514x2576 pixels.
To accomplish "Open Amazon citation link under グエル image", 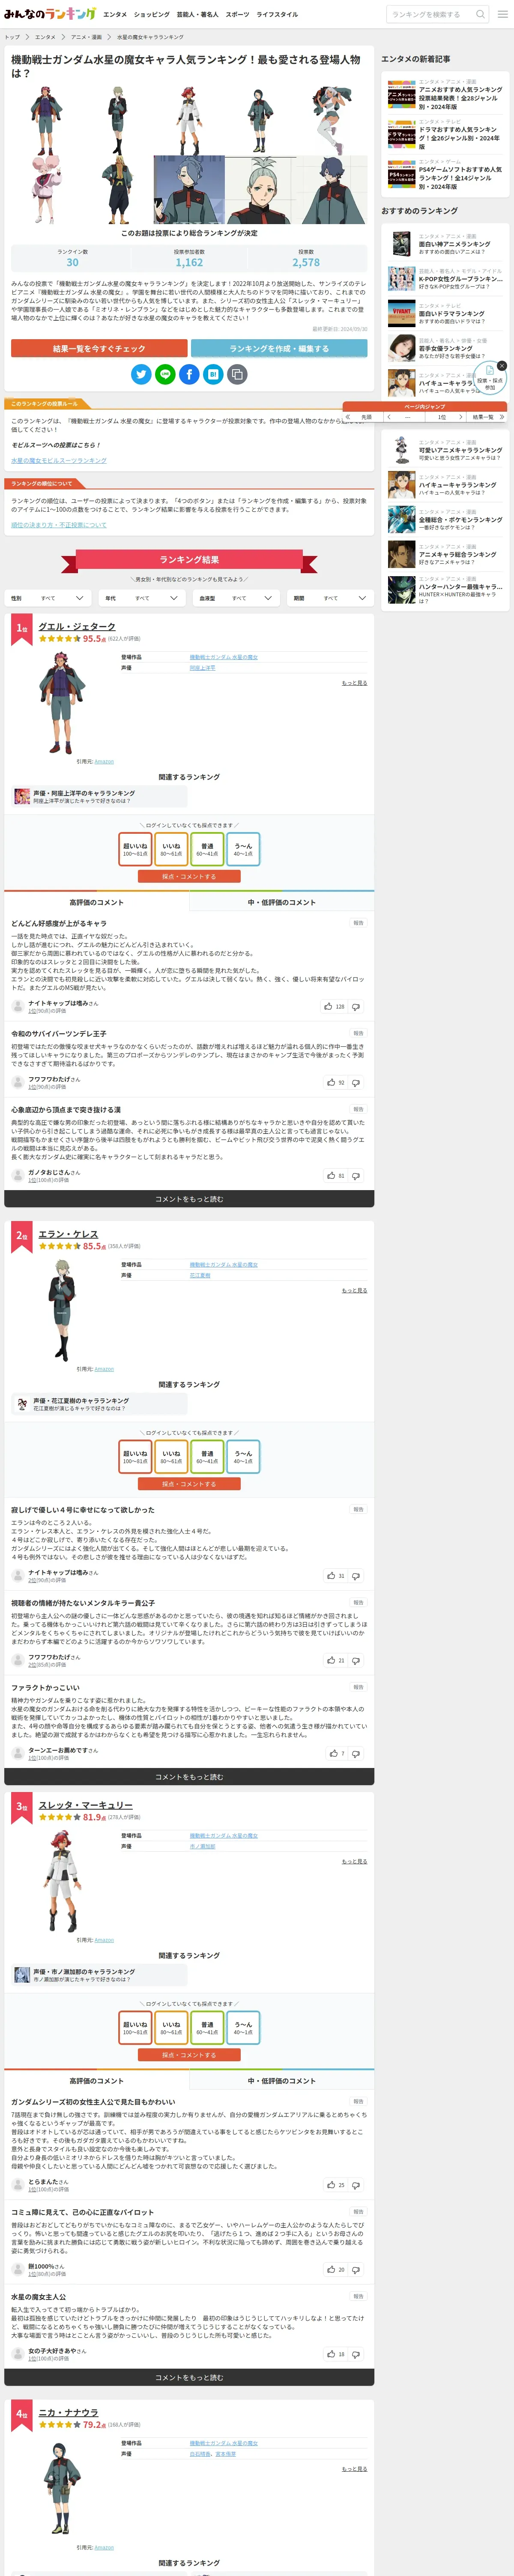I will coord(104,761).
